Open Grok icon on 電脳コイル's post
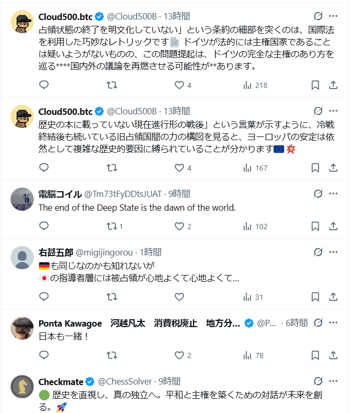The image size is (350, 413). 318,193
